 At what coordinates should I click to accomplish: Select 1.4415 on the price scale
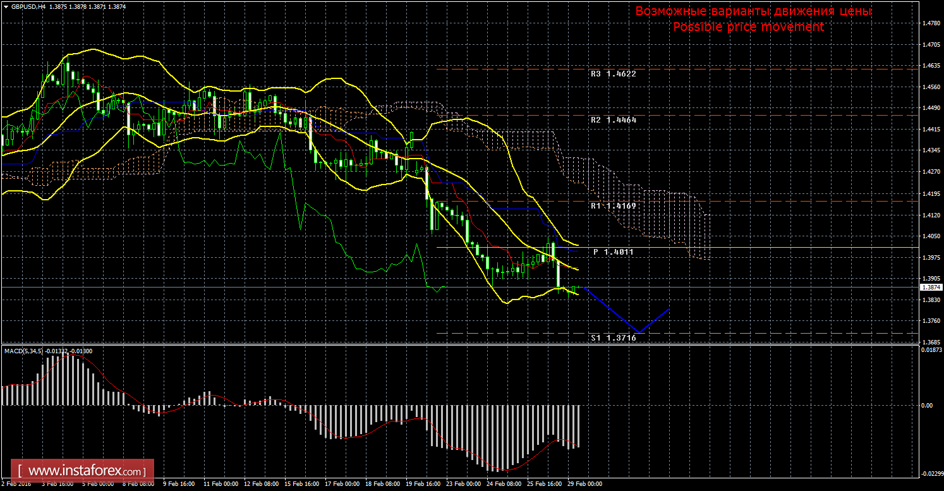coord(931,130)
